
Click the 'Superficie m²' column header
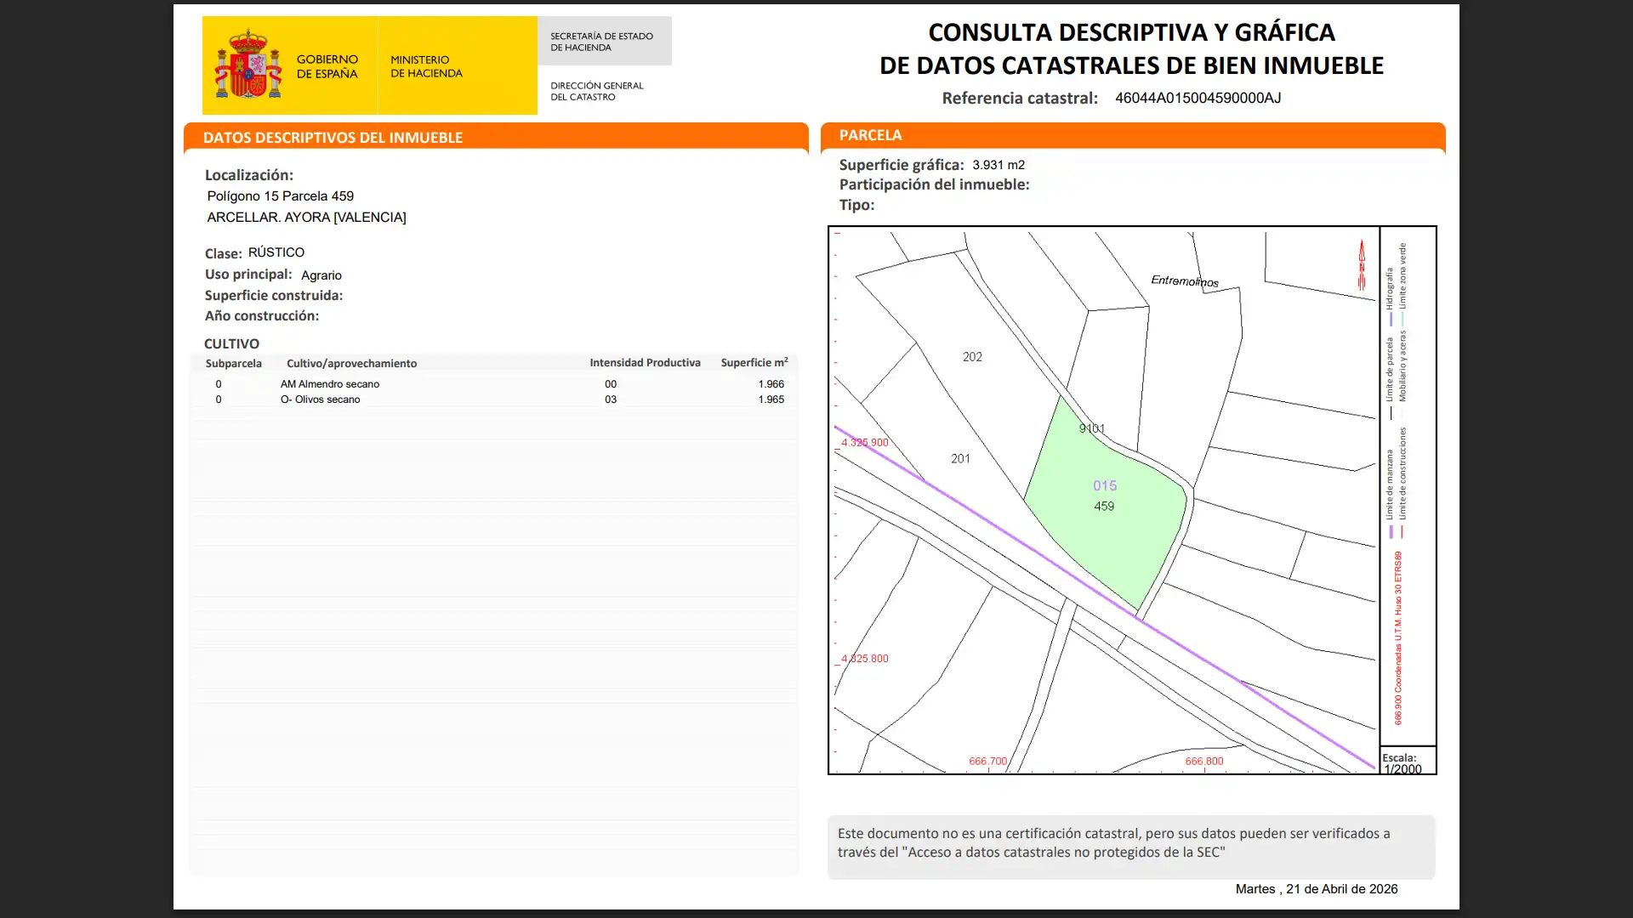(x=754, y=362)
